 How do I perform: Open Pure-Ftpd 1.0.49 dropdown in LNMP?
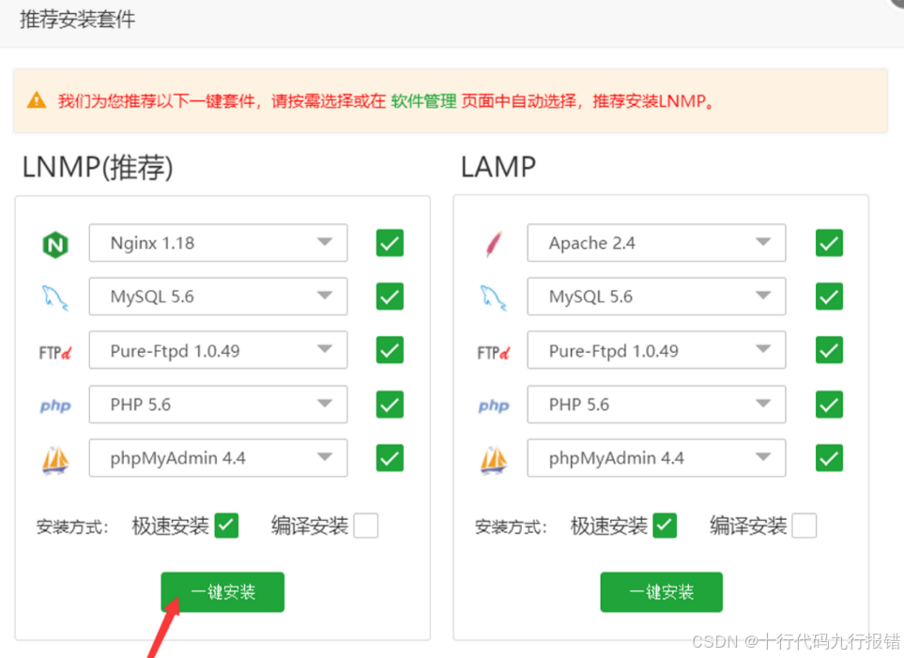[x=218, y=350]
